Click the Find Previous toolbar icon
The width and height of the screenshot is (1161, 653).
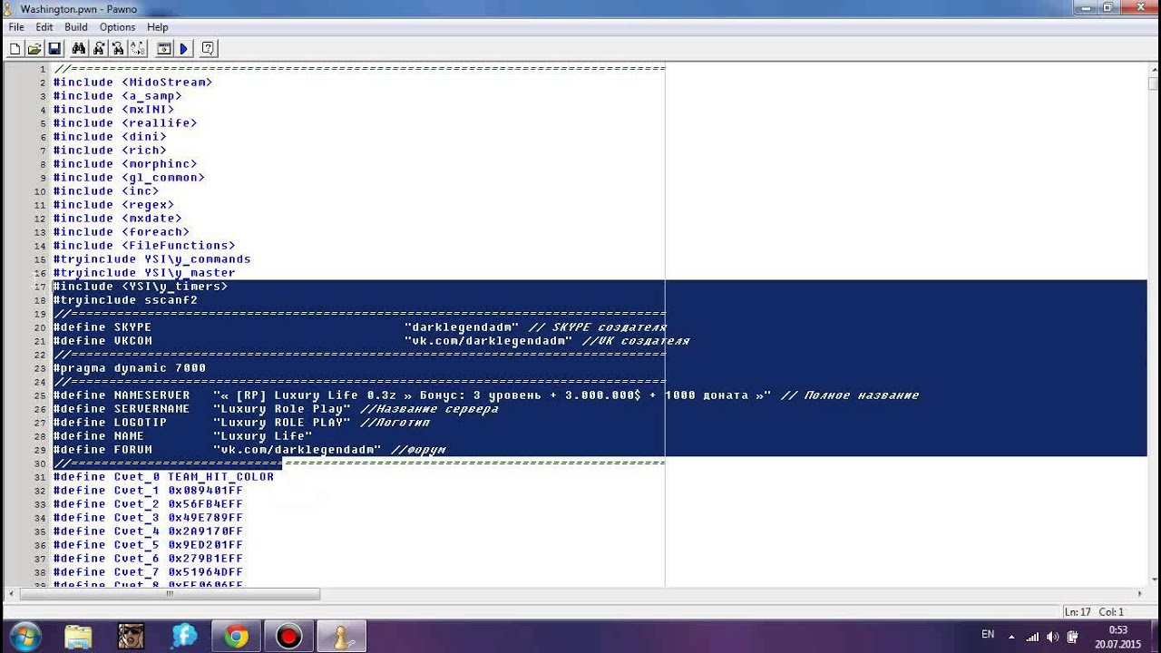[x=119, y=49]
